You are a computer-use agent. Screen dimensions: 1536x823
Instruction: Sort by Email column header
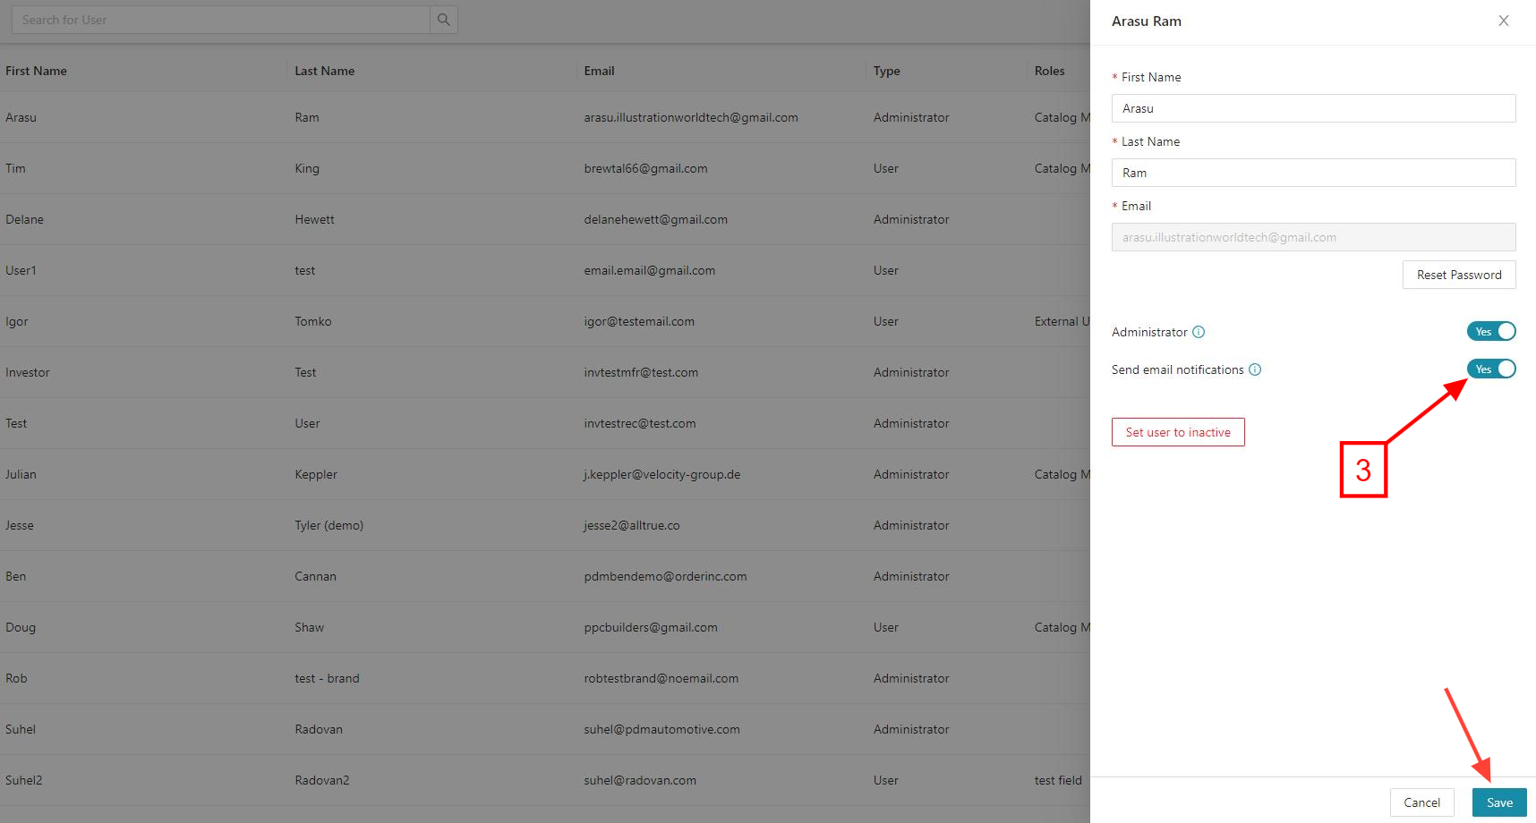(x=599, y=71)
